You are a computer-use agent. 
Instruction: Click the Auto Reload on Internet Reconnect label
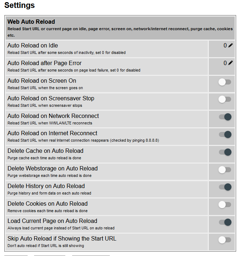[x=52, y=133]
